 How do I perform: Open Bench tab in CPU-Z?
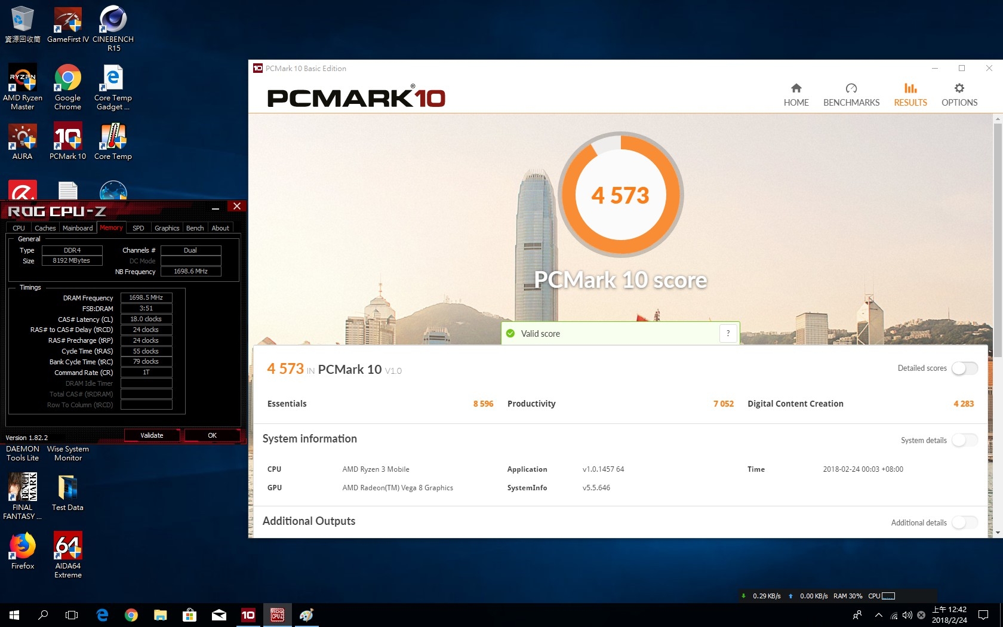pyautogui.click(x=195, y=228)
